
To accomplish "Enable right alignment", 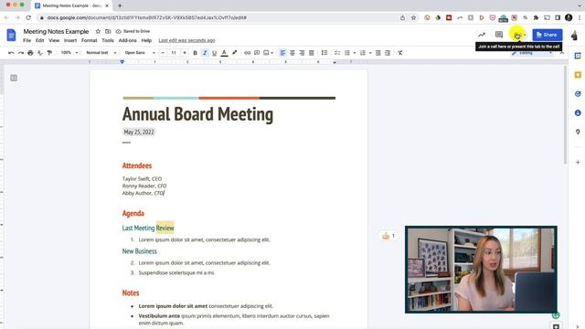I will [302, 53].
